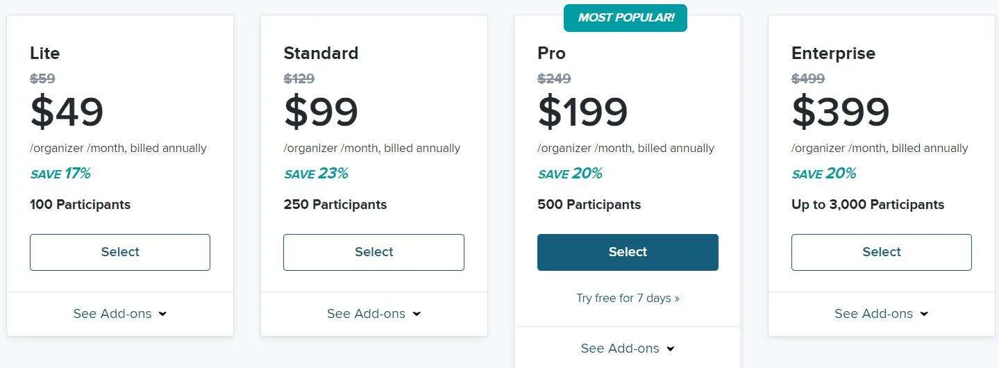Choose the Standard plan Select button
Screen dimensions: 999x368
[x=373, y=252]
